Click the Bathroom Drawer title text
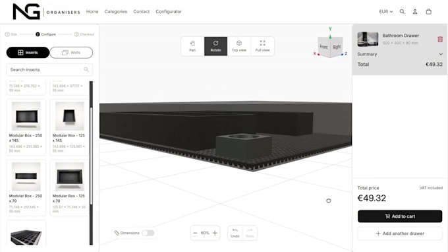This screenshot has width=448, height=252. click(401, 36)
